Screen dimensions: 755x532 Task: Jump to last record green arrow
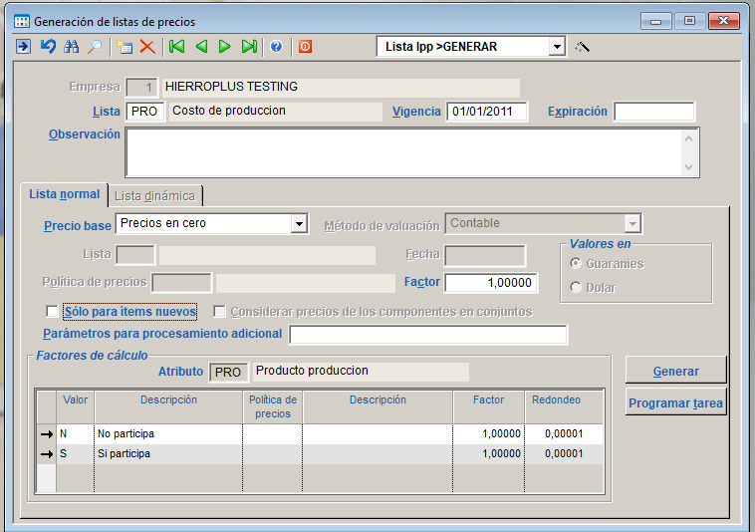[x=249, y=47]
